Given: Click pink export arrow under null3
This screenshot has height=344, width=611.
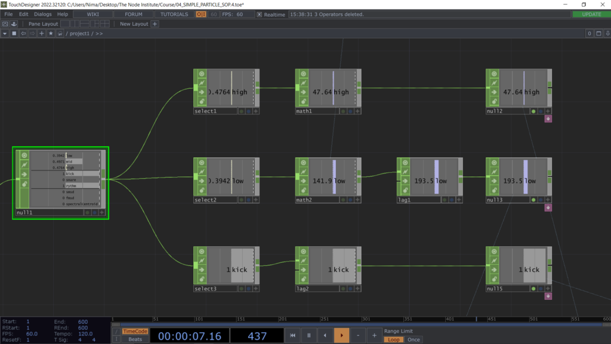Looking at the screenshot, I should [548, 207].
